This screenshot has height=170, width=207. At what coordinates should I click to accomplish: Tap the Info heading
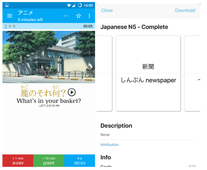coord(105,157)
